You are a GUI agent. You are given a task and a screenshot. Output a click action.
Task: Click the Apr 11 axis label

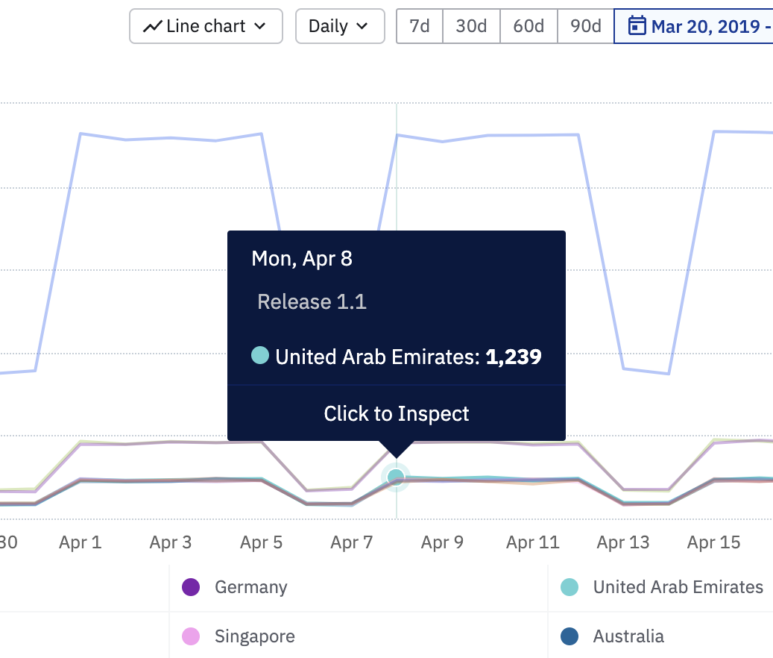click(x=532, y=542)
